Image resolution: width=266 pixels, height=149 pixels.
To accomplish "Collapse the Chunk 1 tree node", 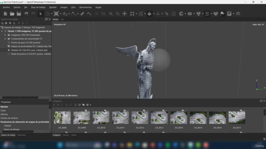I will [x=2, y=31].
